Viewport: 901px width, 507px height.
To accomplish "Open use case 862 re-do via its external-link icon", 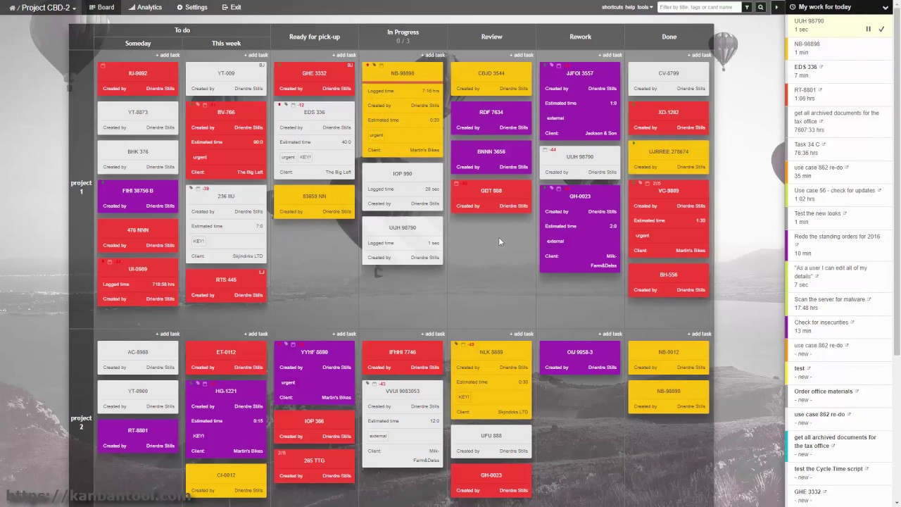I will coord(845,168).
